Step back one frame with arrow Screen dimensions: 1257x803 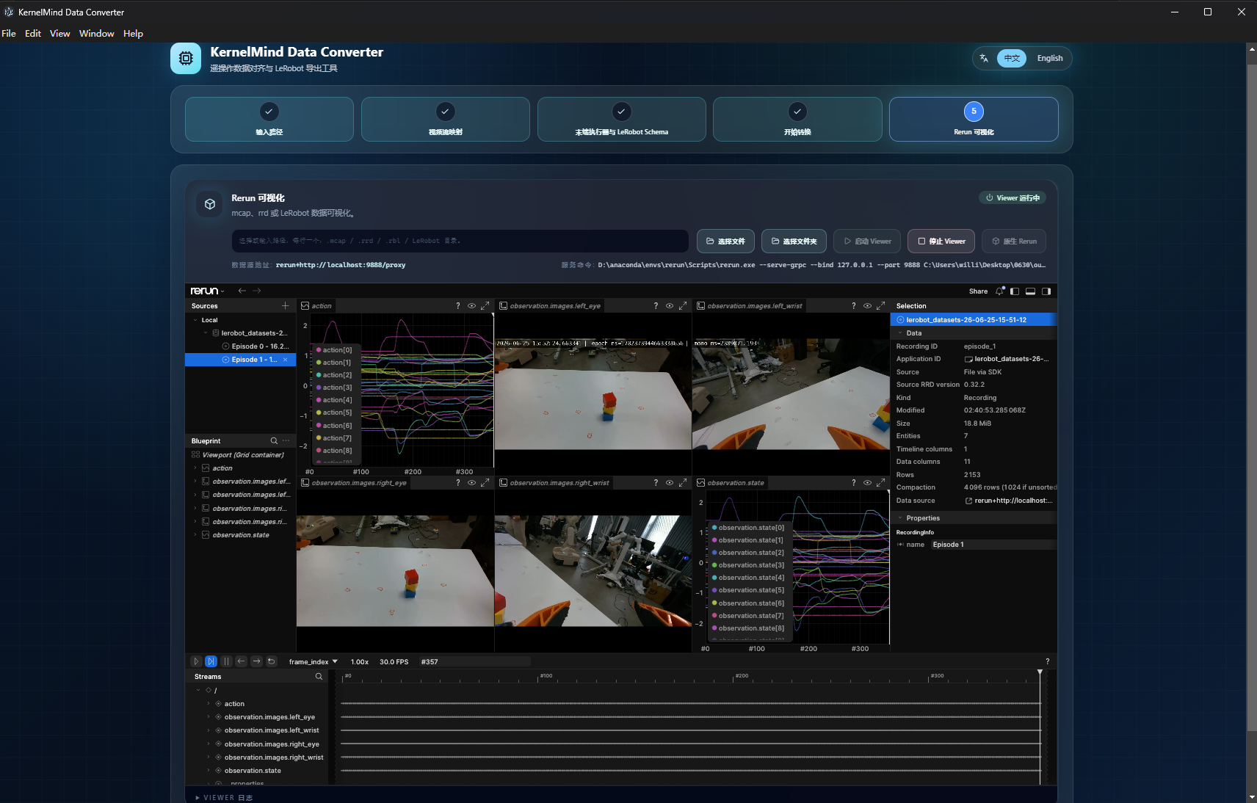tap(241, 661)
